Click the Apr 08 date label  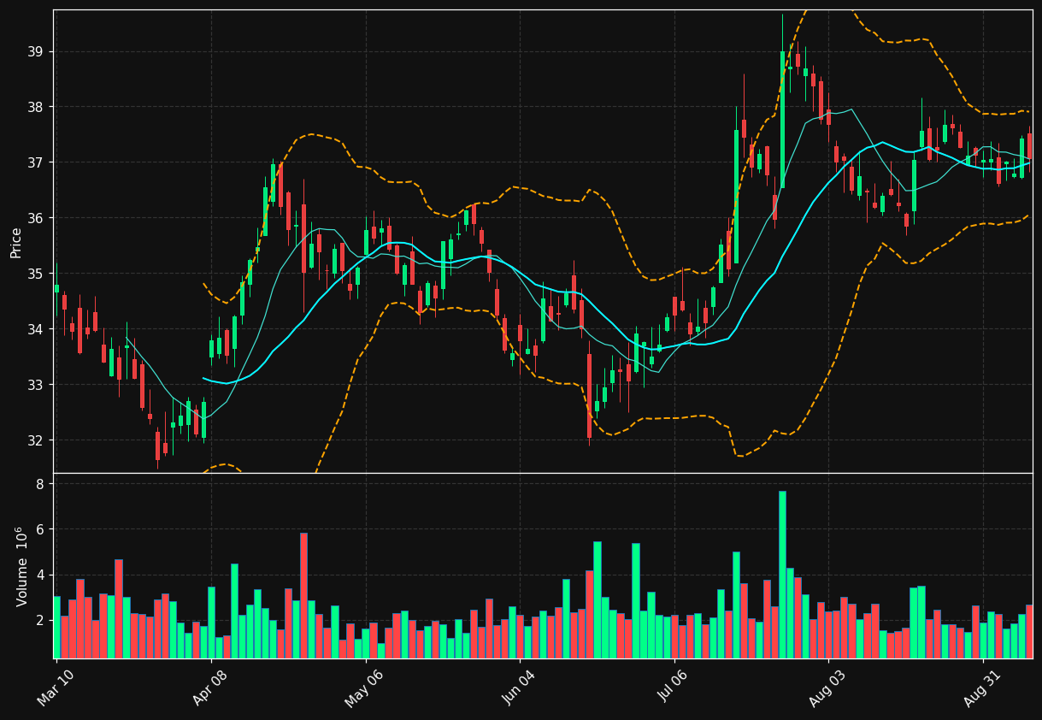point(210,687)
